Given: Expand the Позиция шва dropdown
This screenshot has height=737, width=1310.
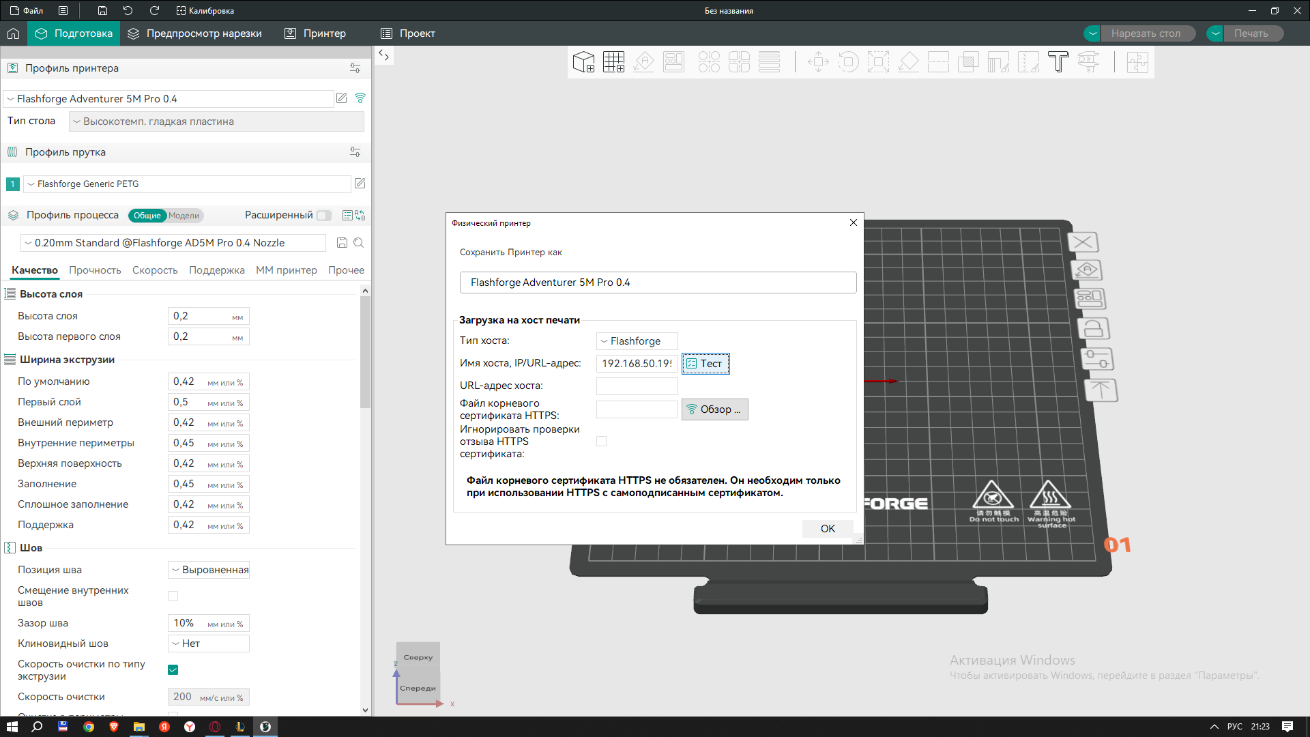Looking at the screenshot, I should (x=209, y=570).
